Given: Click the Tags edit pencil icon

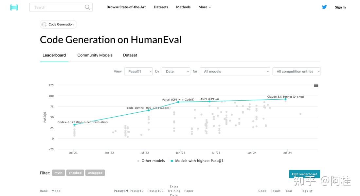Looking at the screenshot, I should point(311,191).
